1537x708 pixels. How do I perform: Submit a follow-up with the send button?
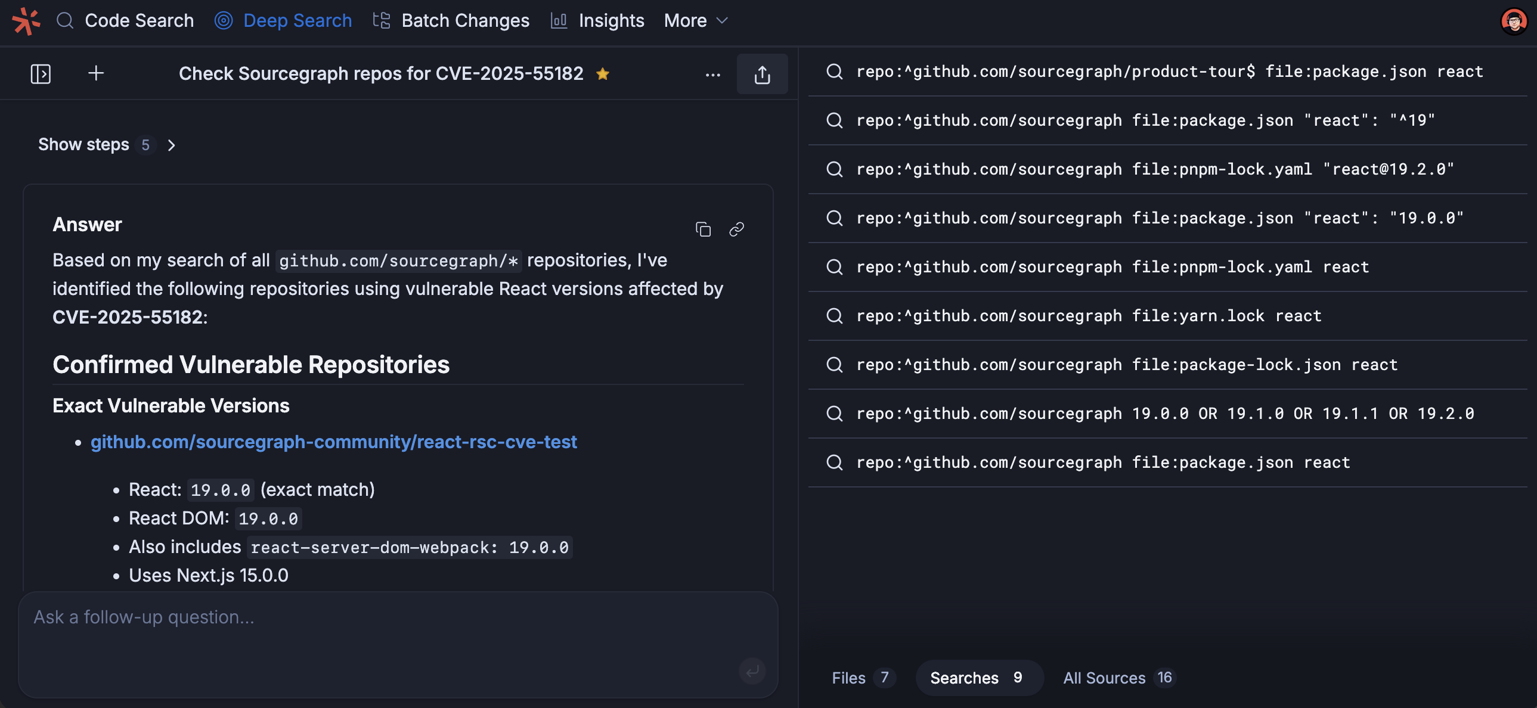pos(752,670)
